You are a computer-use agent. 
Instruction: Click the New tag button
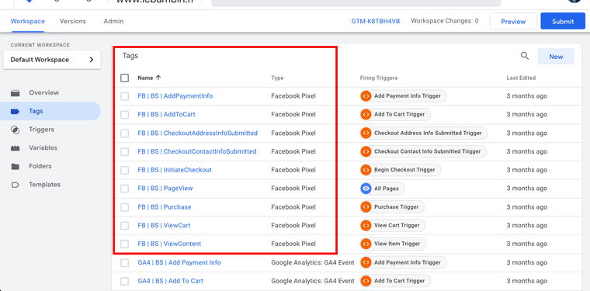pyautogui.click(x=556, y=57)
